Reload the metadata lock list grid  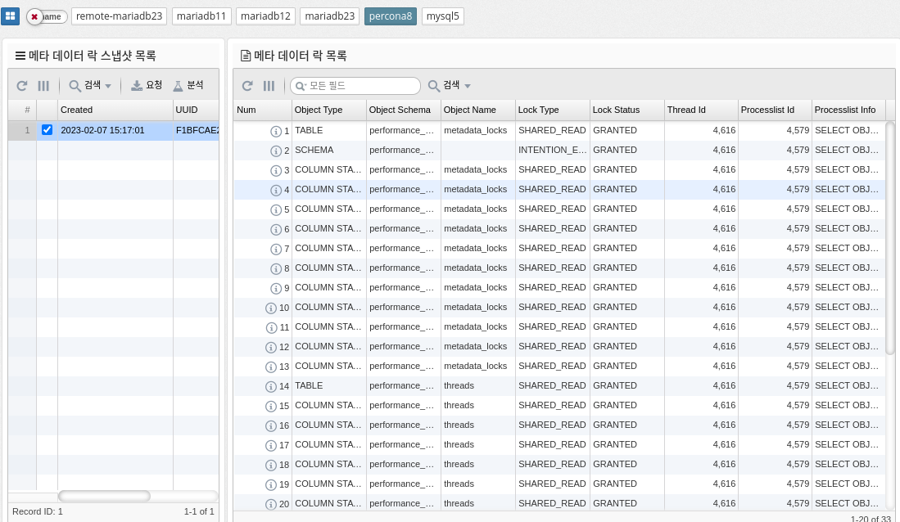(x=247, y=86)
